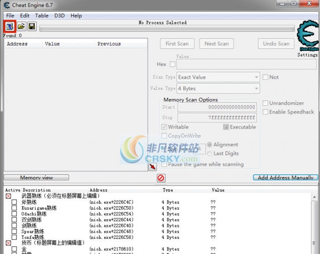
Task: Enable the Unrandomizer checkbox
Action: [265, 103]
